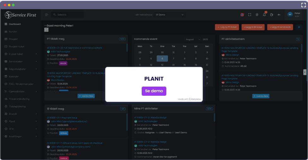Click the note icon under the greeting

tap(46, 30)
